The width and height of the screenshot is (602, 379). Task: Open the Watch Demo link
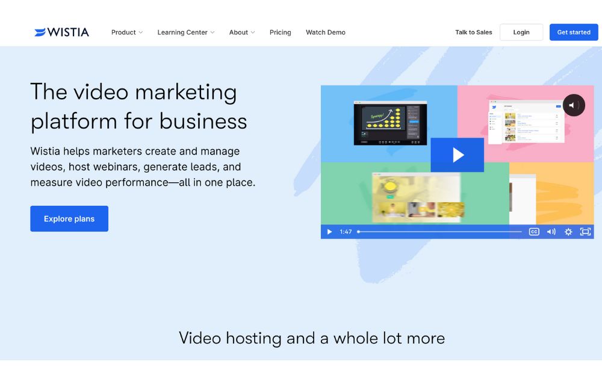pos(326,32)
